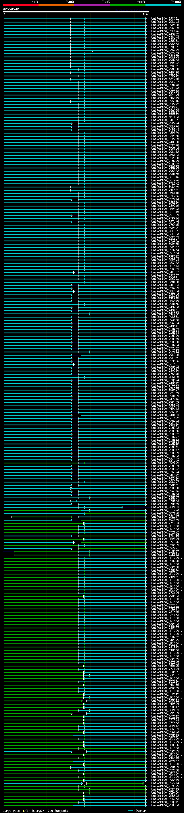Select the UniRef100_P50302 label
This screenshot has height=813, width=184.
(x=165, y=63)
